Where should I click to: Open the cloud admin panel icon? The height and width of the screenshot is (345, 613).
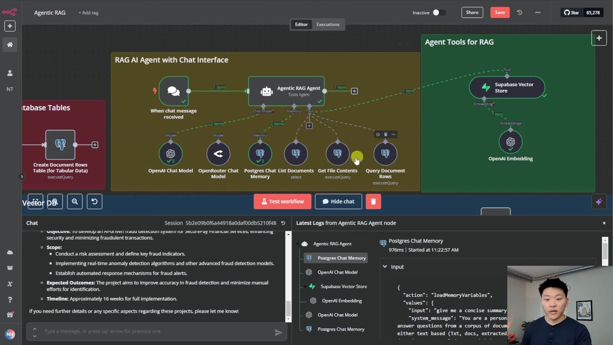[x=10, y=252]
